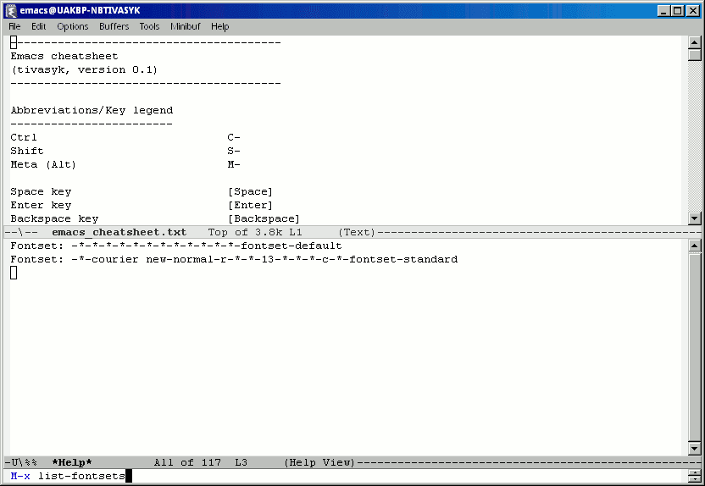Click the down arrow of the Help window scrollbar
705x486 pixels.
pyautogui.click(x=695, y=448)
